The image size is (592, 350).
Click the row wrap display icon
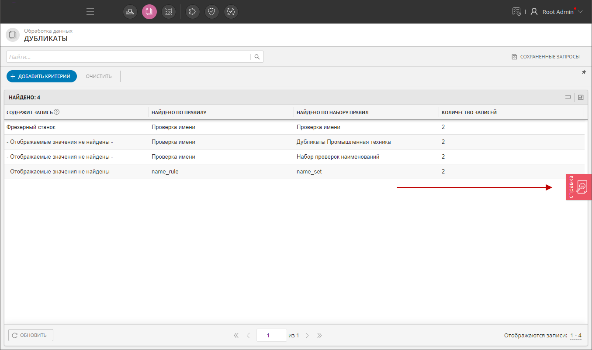568,97
